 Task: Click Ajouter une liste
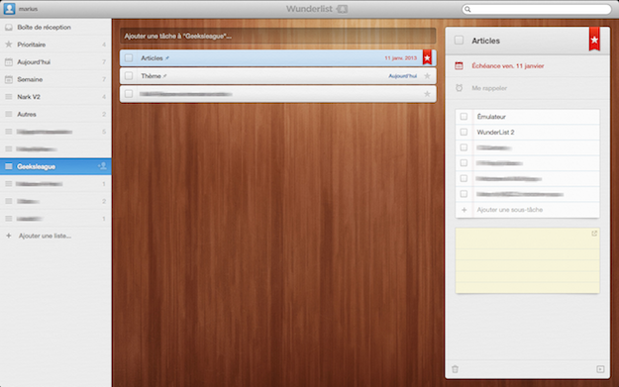(45, 236)
